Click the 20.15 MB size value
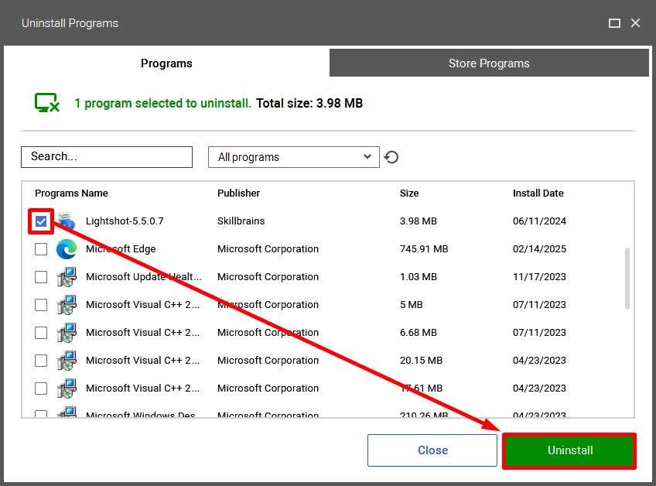 tap(421, 361)
